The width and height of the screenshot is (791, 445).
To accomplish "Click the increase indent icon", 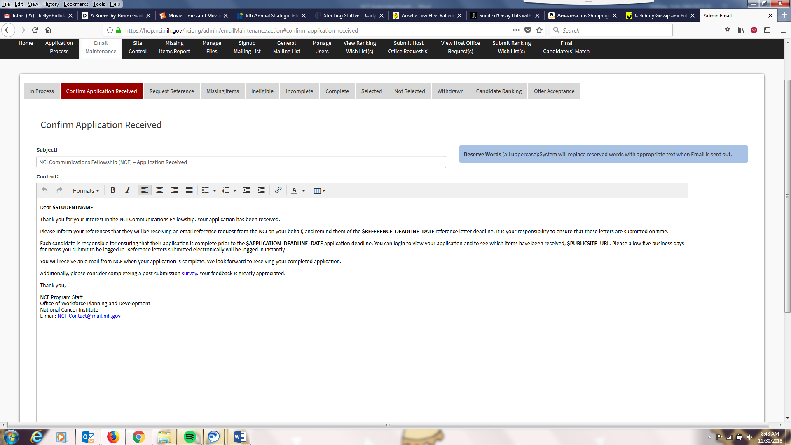I will tap(261, 190).
